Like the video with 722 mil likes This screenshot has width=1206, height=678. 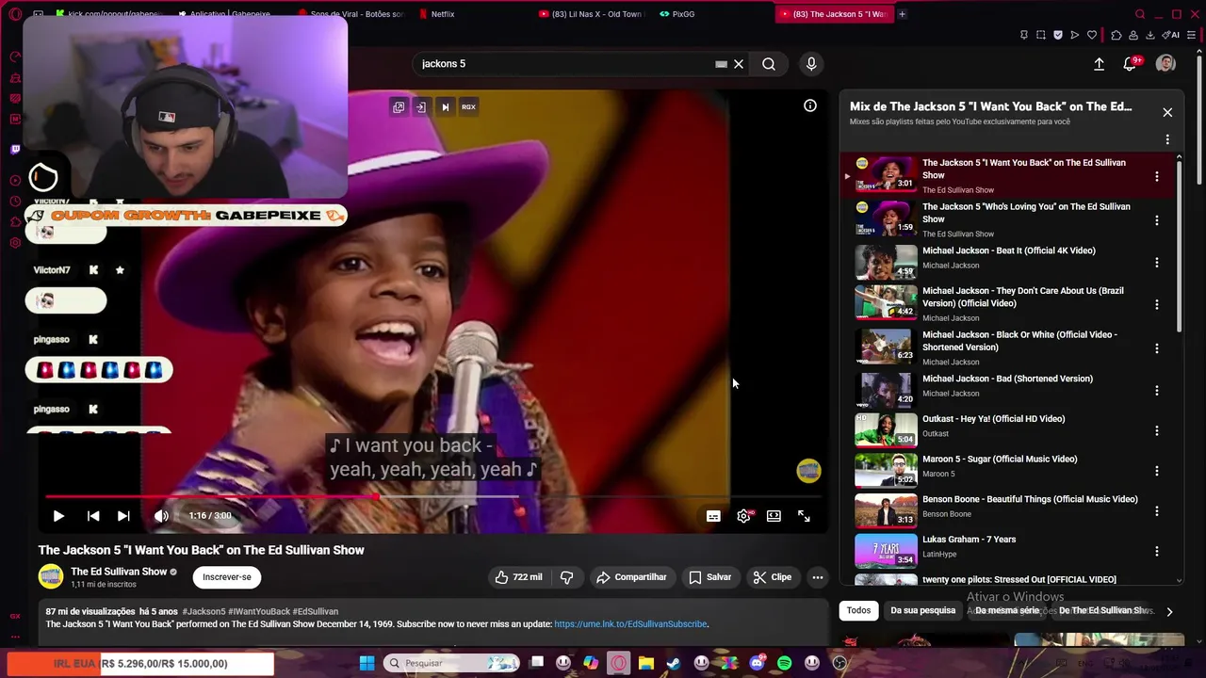coord(519,577)
